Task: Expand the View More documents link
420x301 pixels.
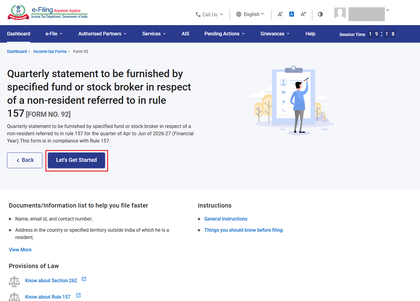Action: coord(20,250)
